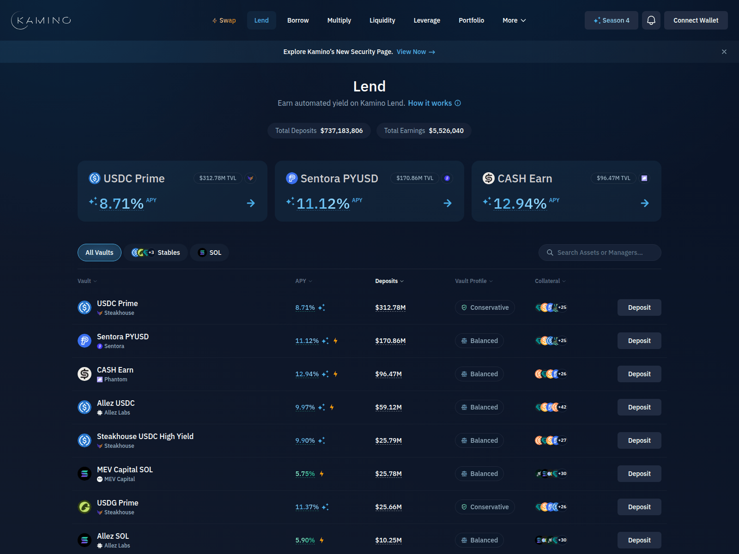Follow the View Now link
739x554 pixels.
[x=416, y=52]
